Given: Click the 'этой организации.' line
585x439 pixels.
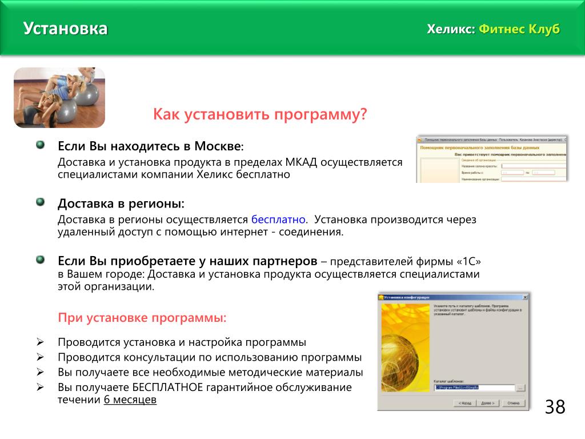Looking at the screenshot, I should 106,287.
